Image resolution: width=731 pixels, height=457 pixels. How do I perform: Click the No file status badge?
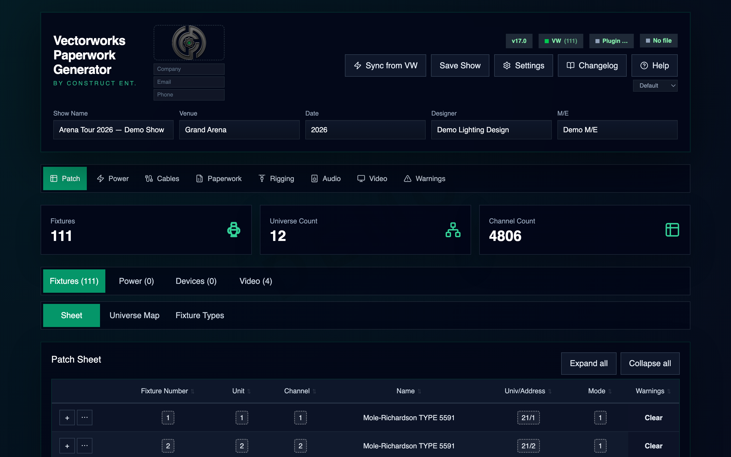[x=658, y=41]
